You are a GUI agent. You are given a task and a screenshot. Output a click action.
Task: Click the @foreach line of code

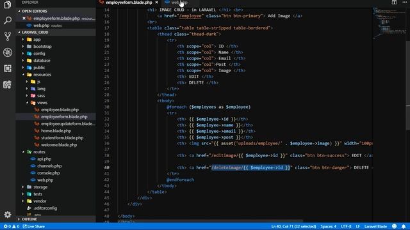pos(208,107)
